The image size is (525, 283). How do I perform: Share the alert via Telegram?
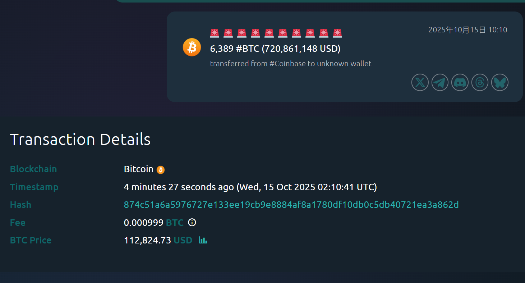440,82
